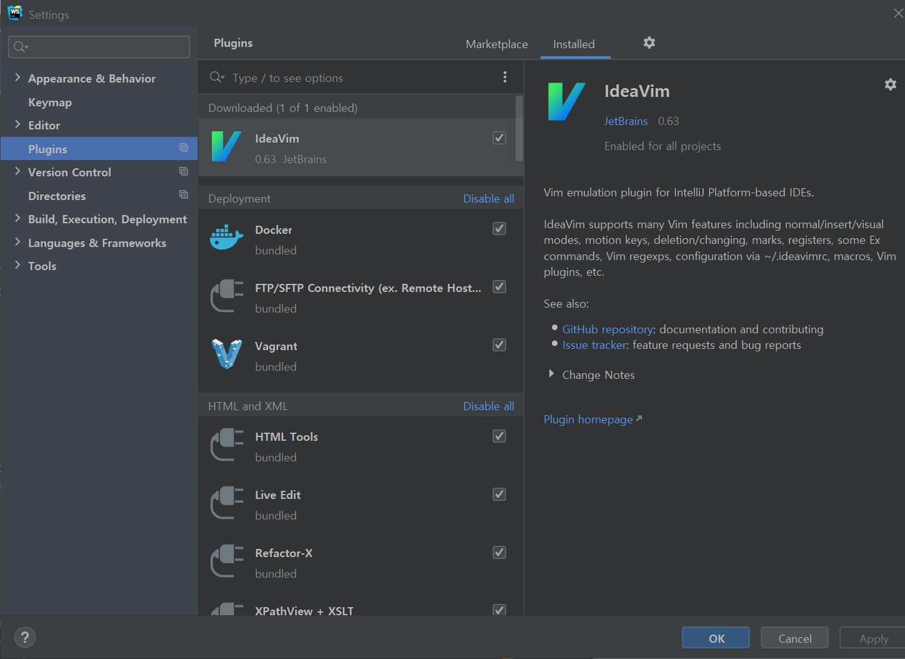The height and width of the screenshot is (659, 905).
Task: Click the project-level icon beside Version Control
Action: [x=184, y=171]
